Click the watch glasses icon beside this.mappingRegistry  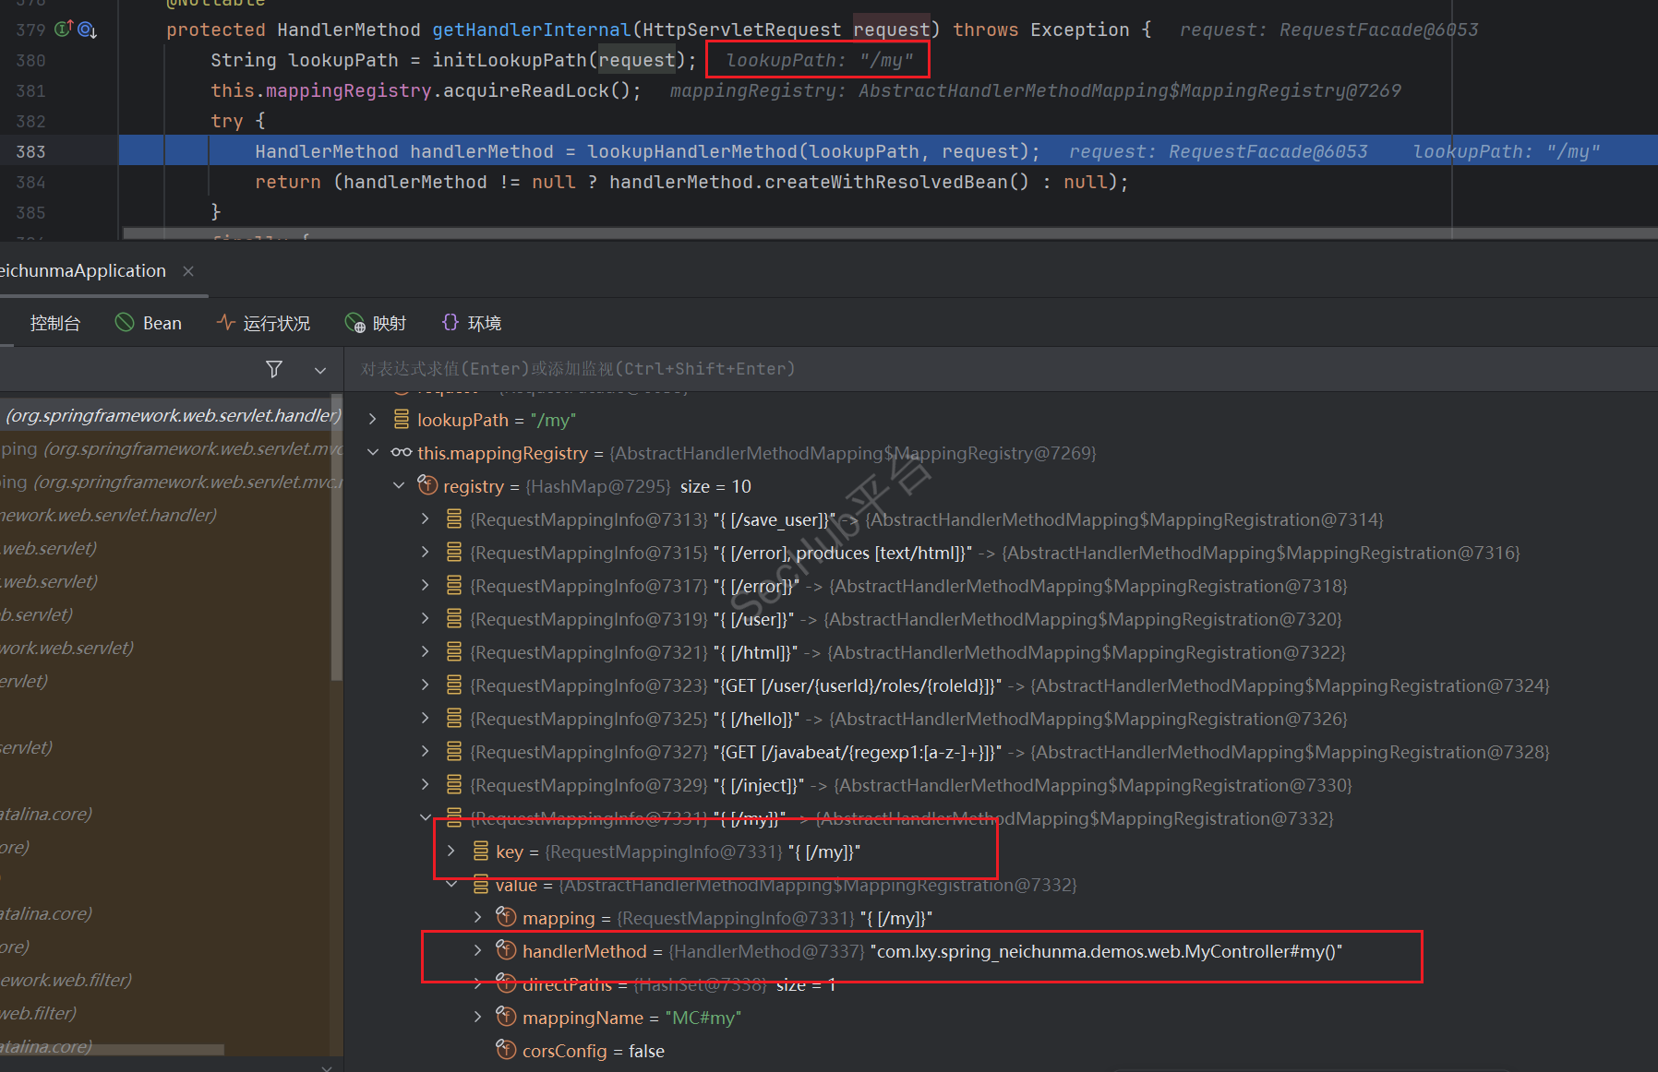[402, 453]
